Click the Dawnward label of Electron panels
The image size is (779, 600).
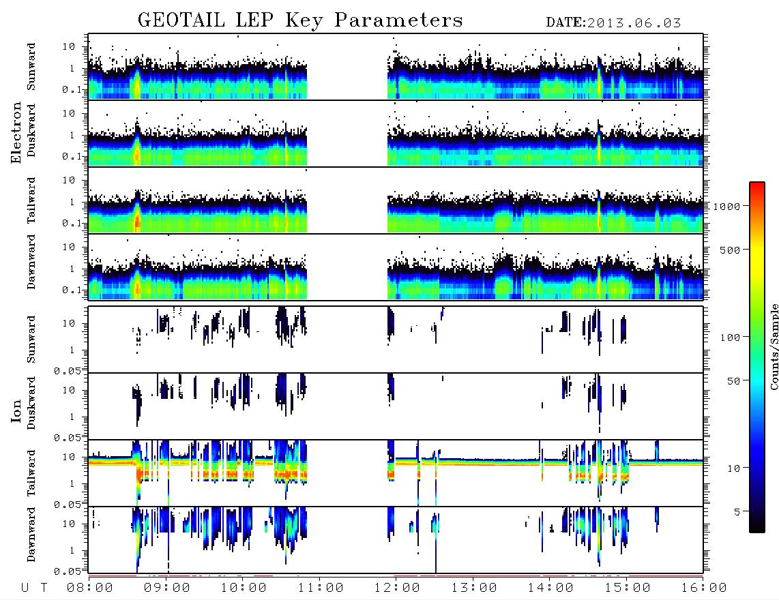click(x=31, y=262)
